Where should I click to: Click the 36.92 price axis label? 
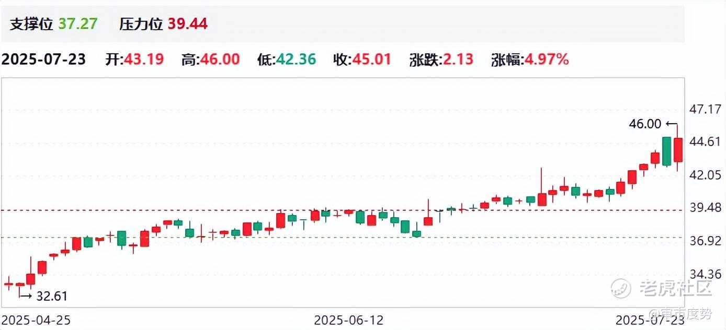pos(706,241)
